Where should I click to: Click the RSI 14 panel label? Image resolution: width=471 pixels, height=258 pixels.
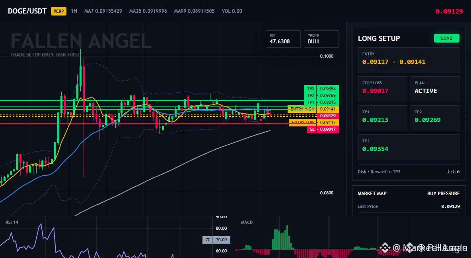coord(12,222)
